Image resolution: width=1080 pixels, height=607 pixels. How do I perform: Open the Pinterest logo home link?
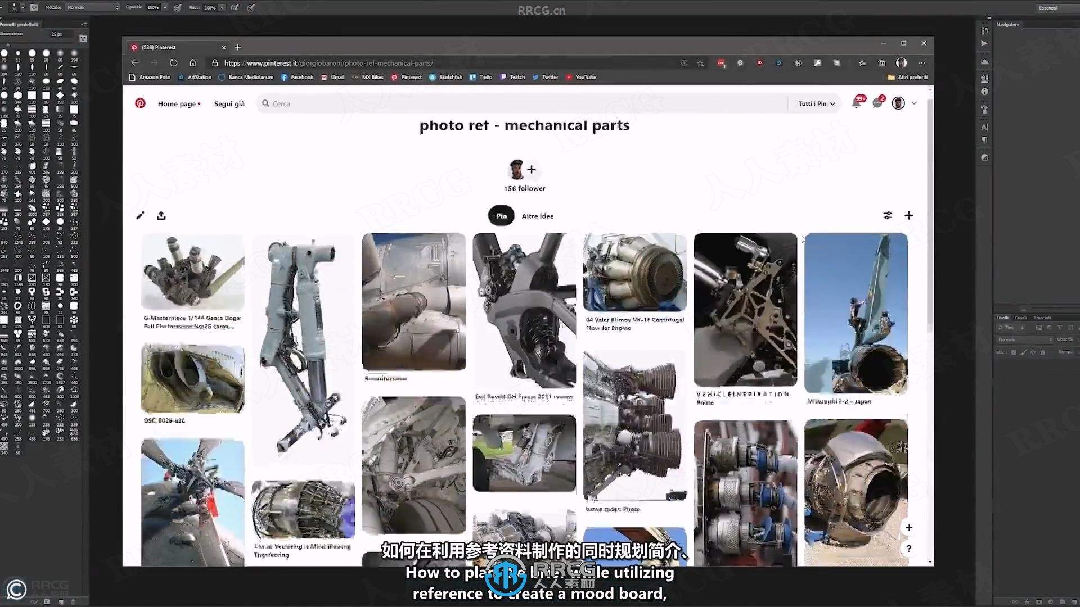coord(140,103)
